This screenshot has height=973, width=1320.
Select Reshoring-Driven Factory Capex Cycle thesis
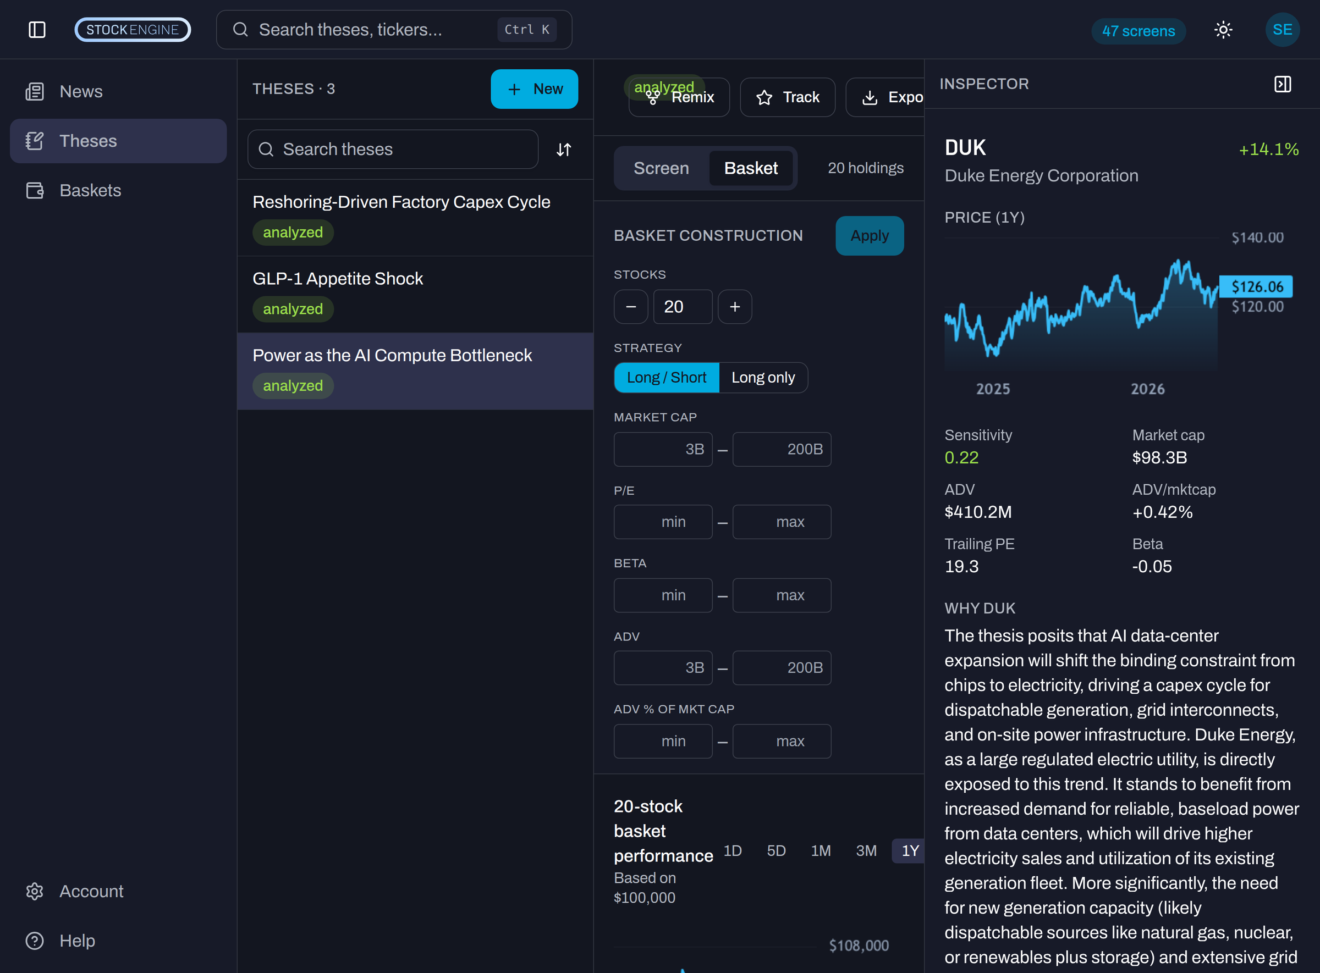(415, 218)
